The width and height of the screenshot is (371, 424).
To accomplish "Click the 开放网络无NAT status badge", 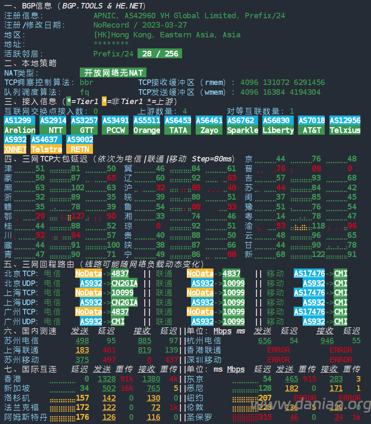I will pyautogui.click(x=113, y=73).
